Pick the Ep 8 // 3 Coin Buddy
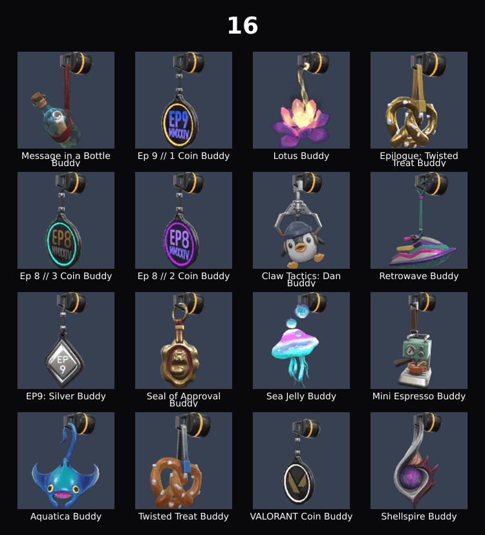The image size is (485, 535). (x=66, y=220)
